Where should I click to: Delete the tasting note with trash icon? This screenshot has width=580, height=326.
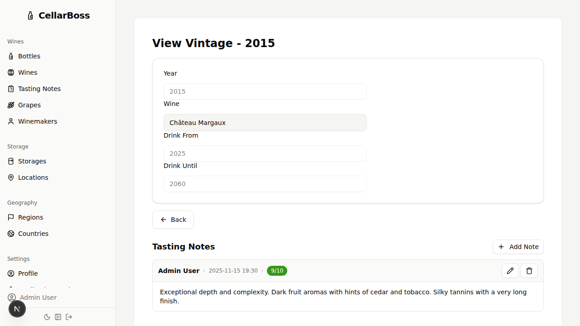(x=529, y=271)
